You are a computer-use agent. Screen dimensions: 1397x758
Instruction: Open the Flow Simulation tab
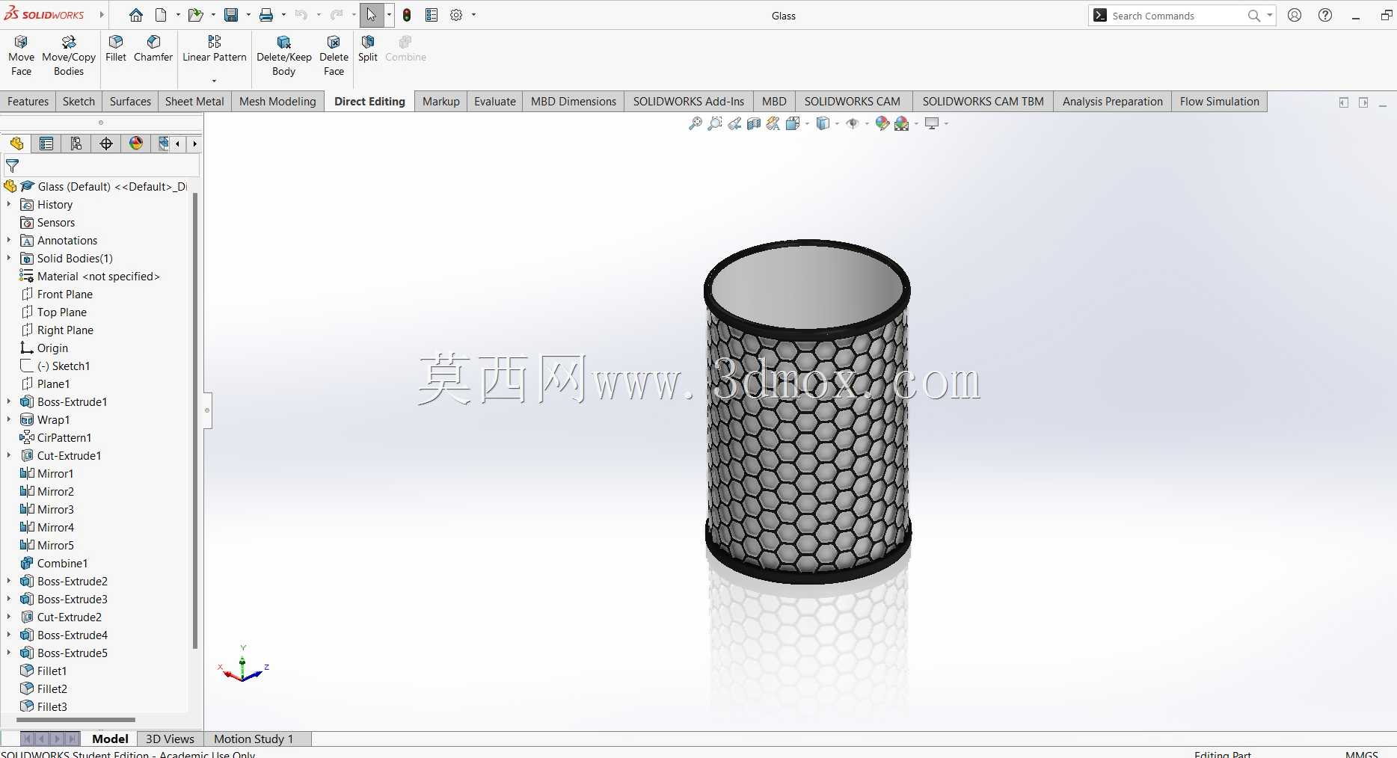[1220, 102]
